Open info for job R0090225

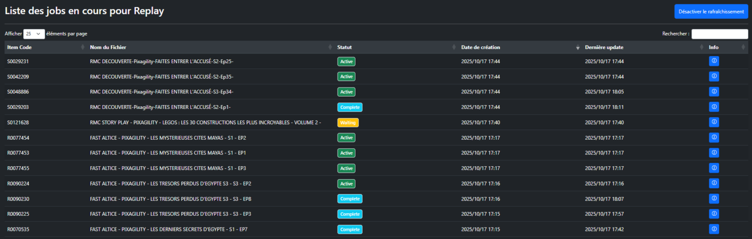click(714, 214)
